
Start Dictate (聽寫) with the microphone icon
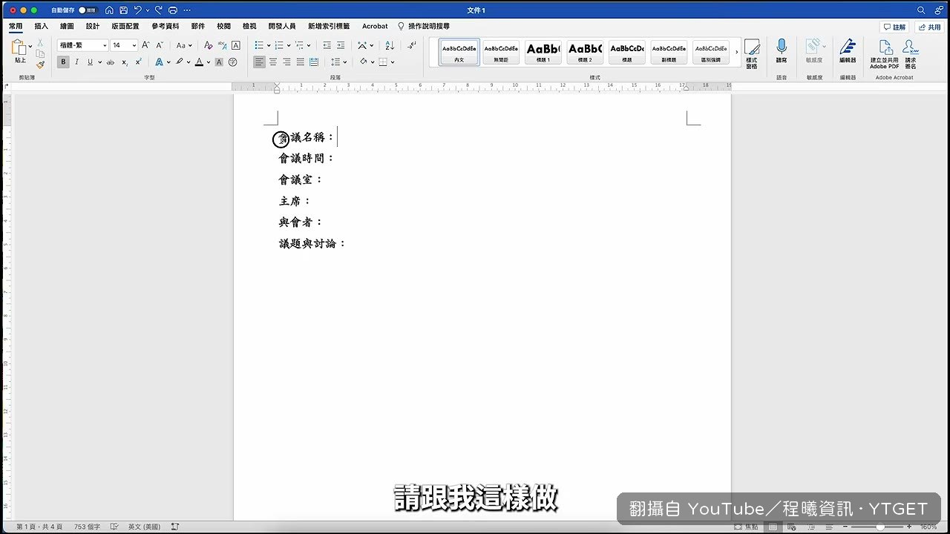tap(782, 52)
